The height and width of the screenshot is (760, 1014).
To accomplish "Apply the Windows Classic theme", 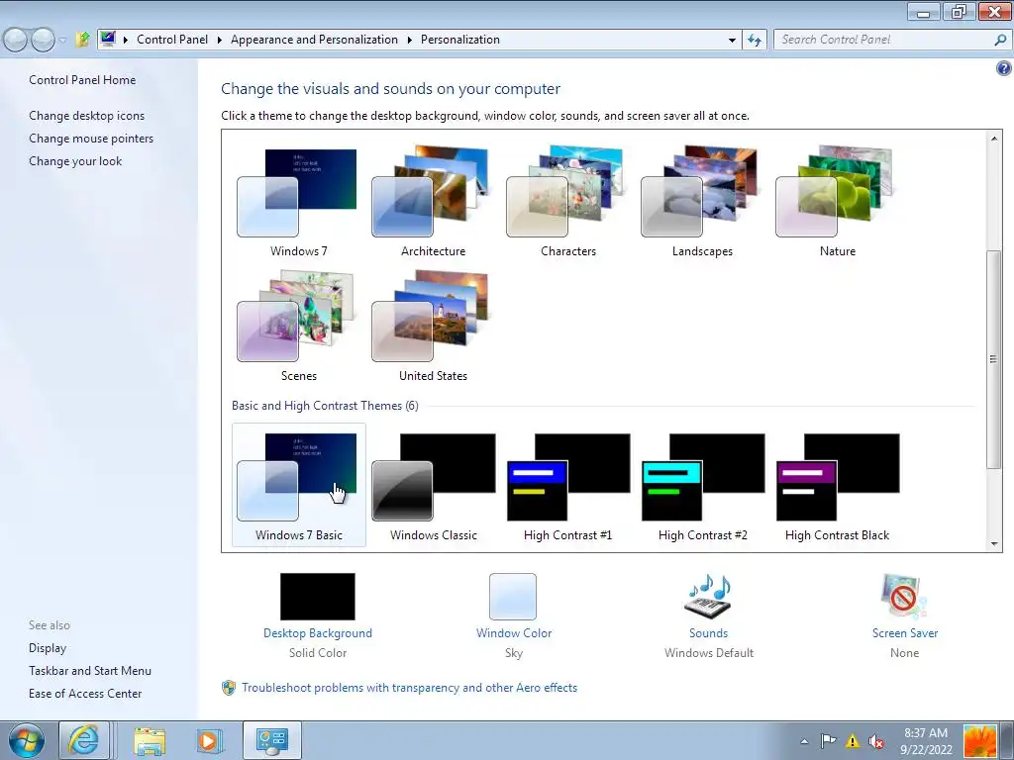I will 433,485.
